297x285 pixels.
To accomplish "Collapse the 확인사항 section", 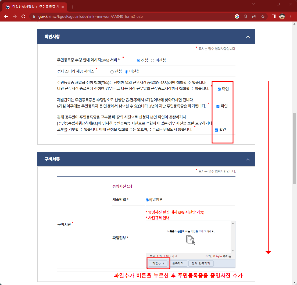I will (x=248, y=37).
